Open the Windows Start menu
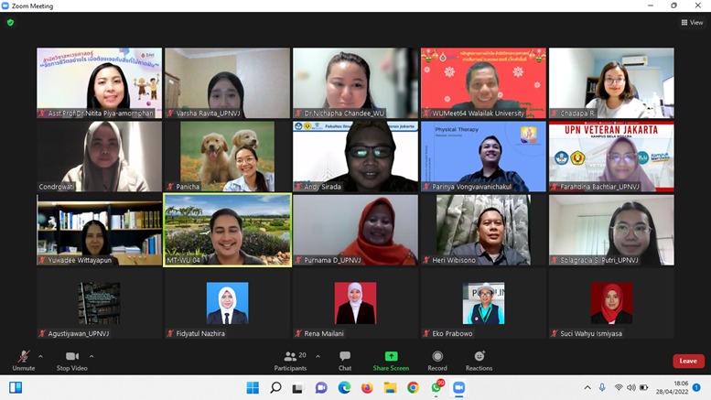Screen dimensions: 711x400 (x=253, y=388)
